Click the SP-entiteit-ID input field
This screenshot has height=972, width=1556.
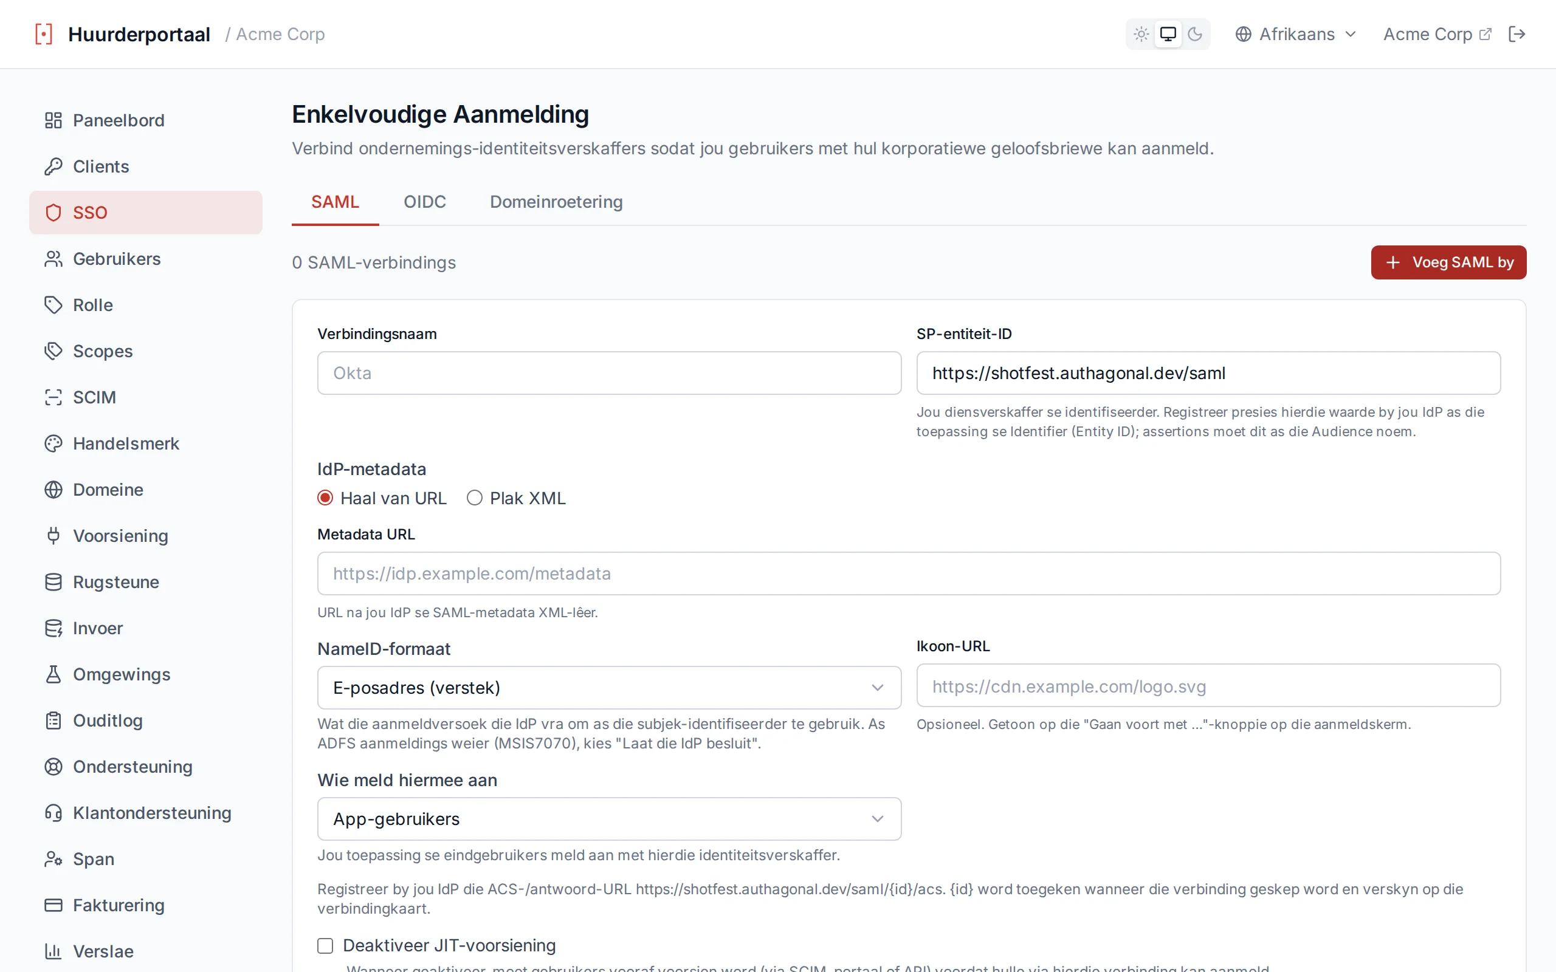(x=1208, y=373)
